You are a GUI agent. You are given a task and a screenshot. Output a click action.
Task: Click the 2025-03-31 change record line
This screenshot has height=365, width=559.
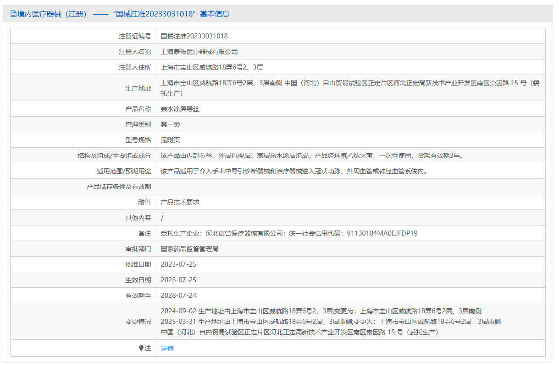click(x=331, y=327)
